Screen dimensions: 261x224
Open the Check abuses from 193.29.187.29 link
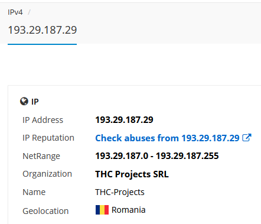click(167, 138)
